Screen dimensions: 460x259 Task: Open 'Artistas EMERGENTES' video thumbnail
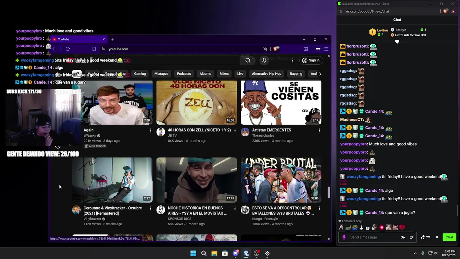281,102
